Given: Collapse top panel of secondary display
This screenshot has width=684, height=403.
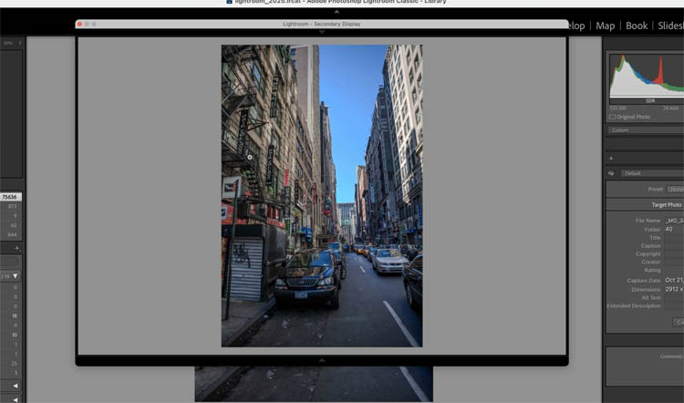Looking at the screenshot, I should 321,30.
